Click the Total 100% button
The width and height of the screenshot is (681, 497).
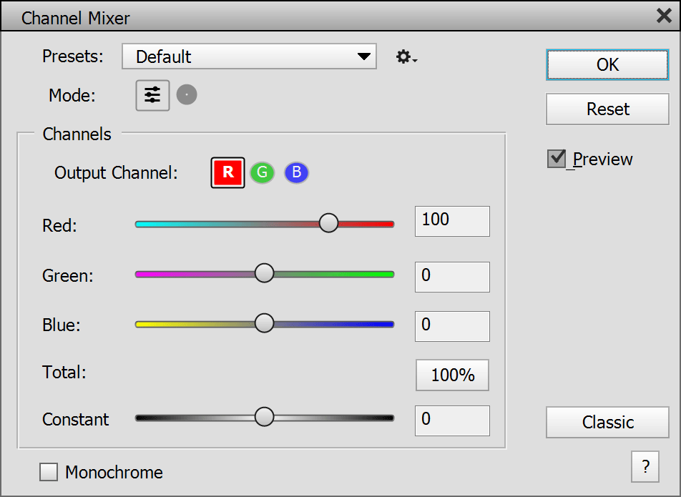click(452, 375)
